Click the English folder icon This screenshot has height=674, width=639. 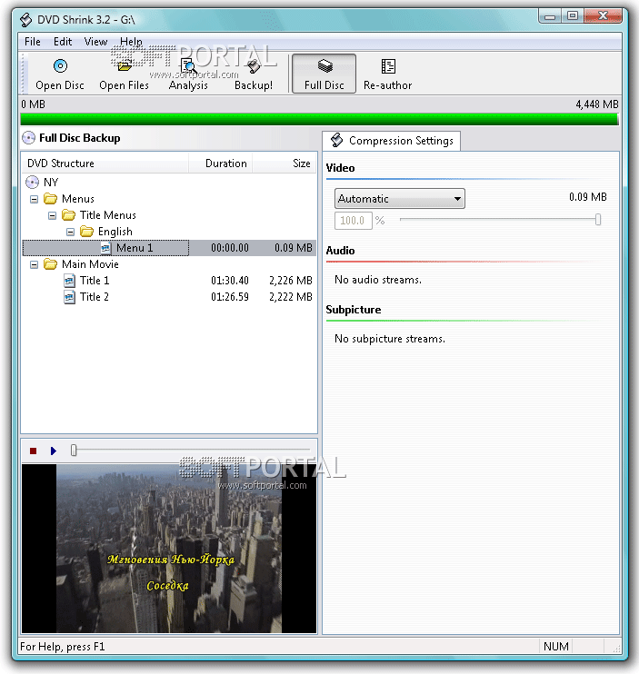pyautogui.click(x=86, y=232)
